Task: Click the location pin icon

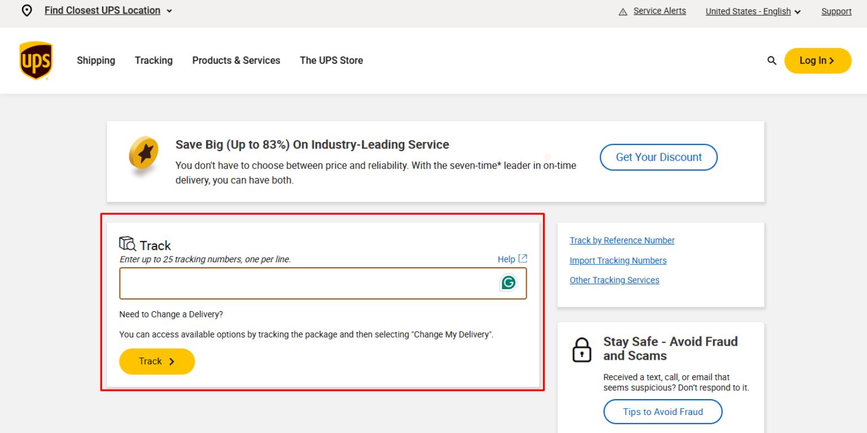Action: pyautogui.click(x=27, y=11)
